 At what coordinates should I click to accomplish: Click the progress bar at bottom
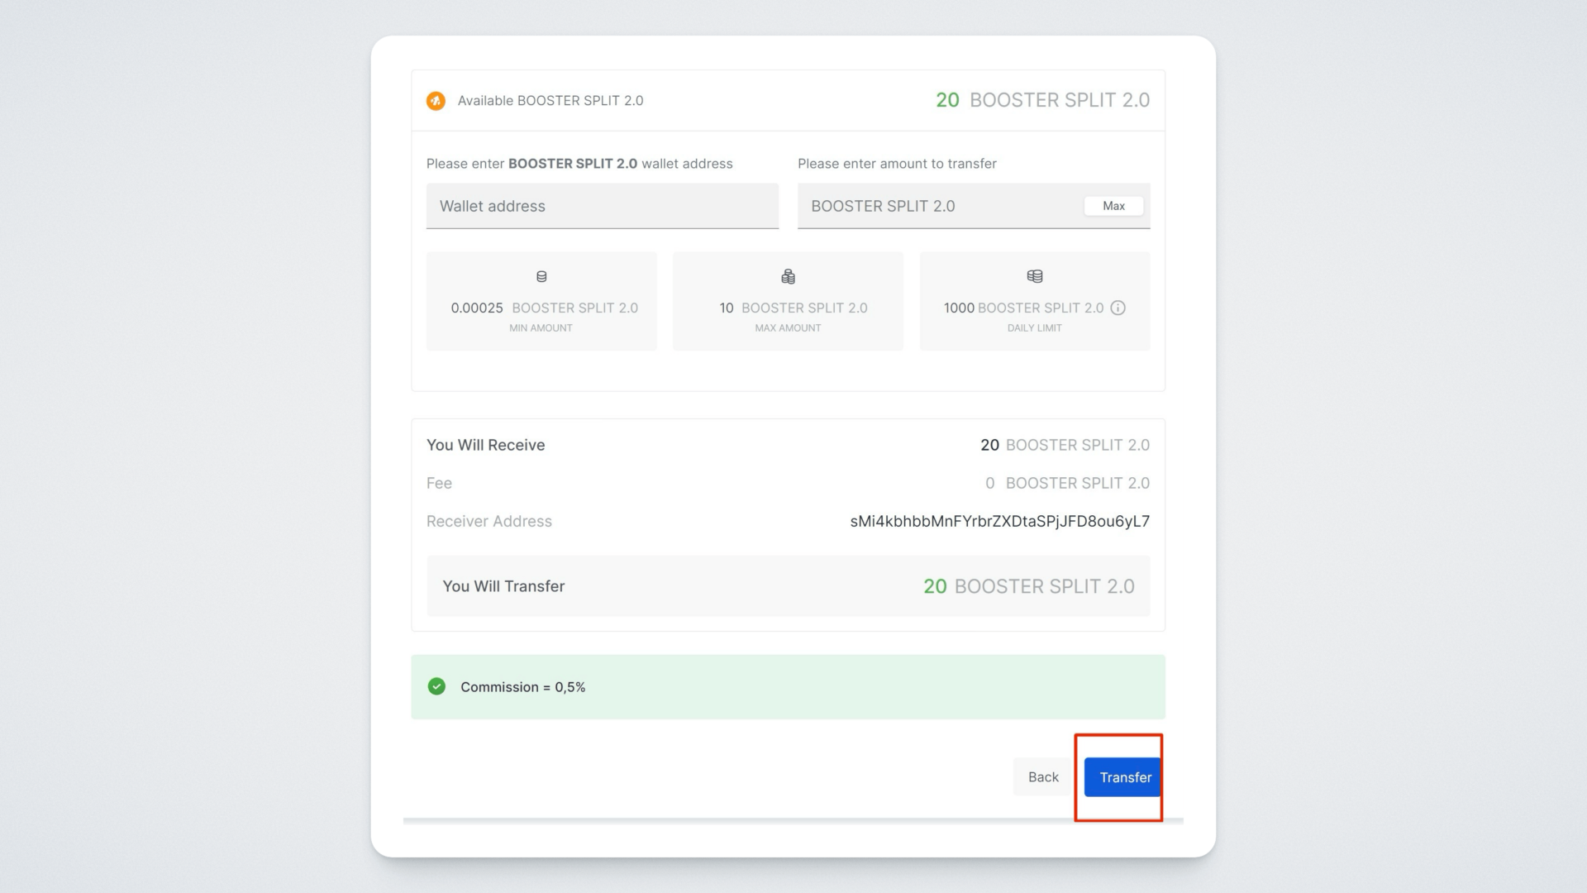pyautogui.click(x=792, y=821)
